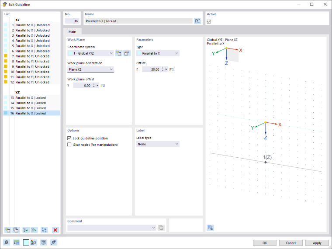Open the Type Parallel to X dropdown
332x249 pixels.
[158, 53]
